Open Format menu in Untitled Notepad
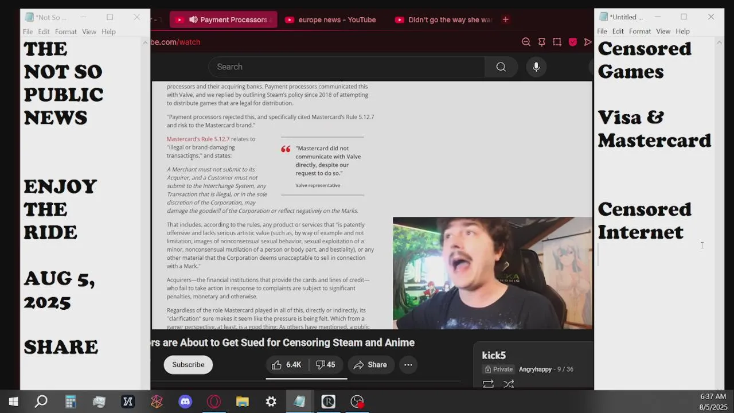This screenshot has width=734, height=413. point(640,32)
